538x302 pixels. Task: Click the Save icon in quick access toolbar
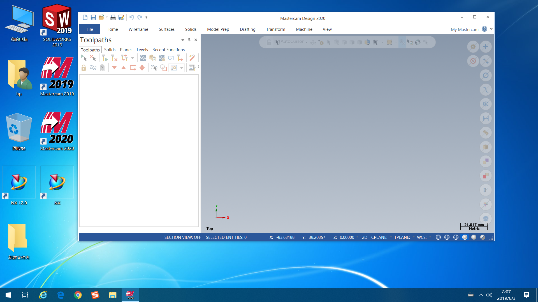coord(93,18)
